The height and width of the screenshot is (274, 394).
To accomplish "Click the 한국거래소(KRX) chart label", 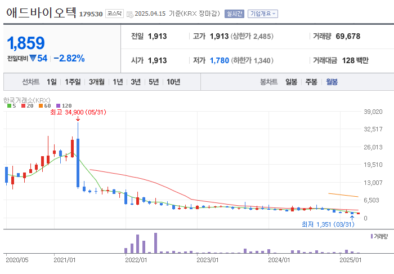I will coord(27,100).
